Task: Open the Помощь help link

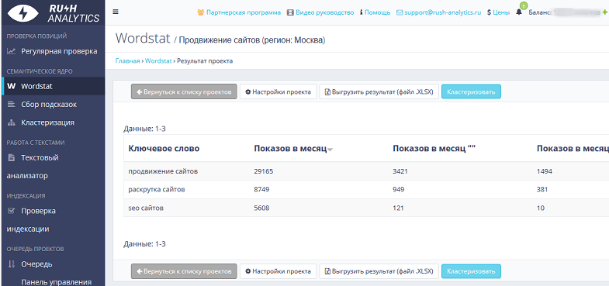Action: coord(375,12)
